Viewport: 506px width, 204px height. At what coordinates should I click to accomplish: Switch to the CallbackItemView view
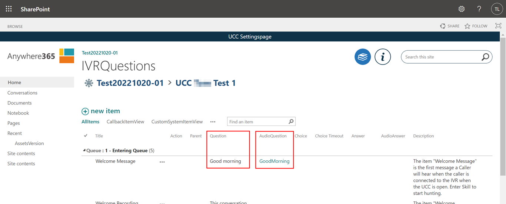tap(125, 122)
